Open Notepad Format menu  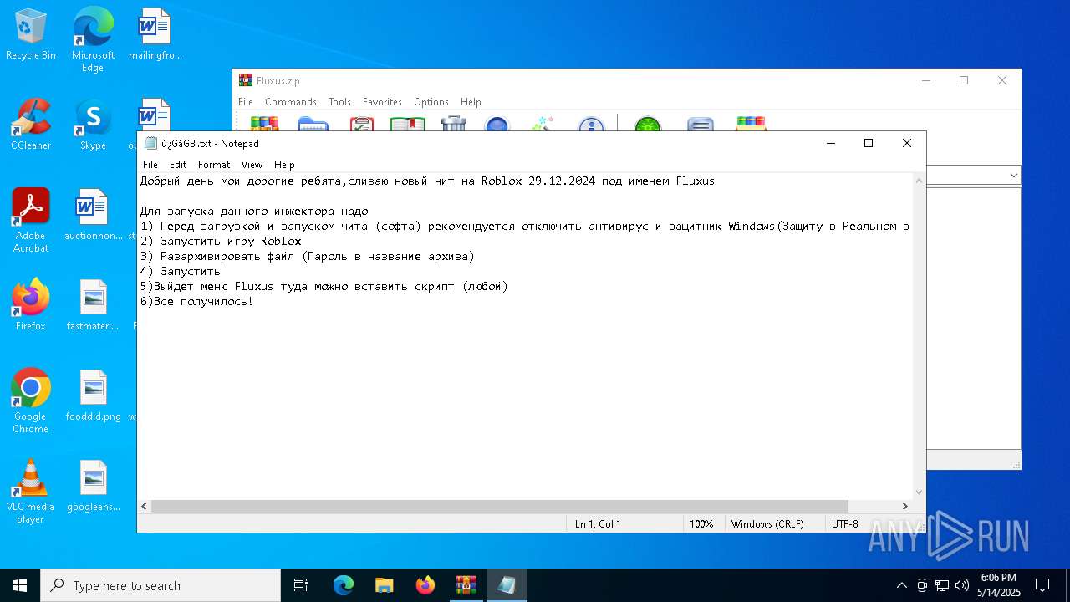coord(214,165)
